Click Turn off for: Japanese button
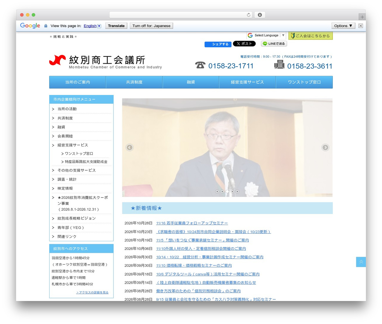This screenshot has width=382, height=324. coord(151,26)
